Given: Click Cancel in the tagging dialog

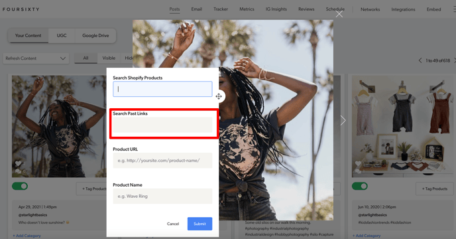Looking at the screenshot, I should (x=173, y=224).
